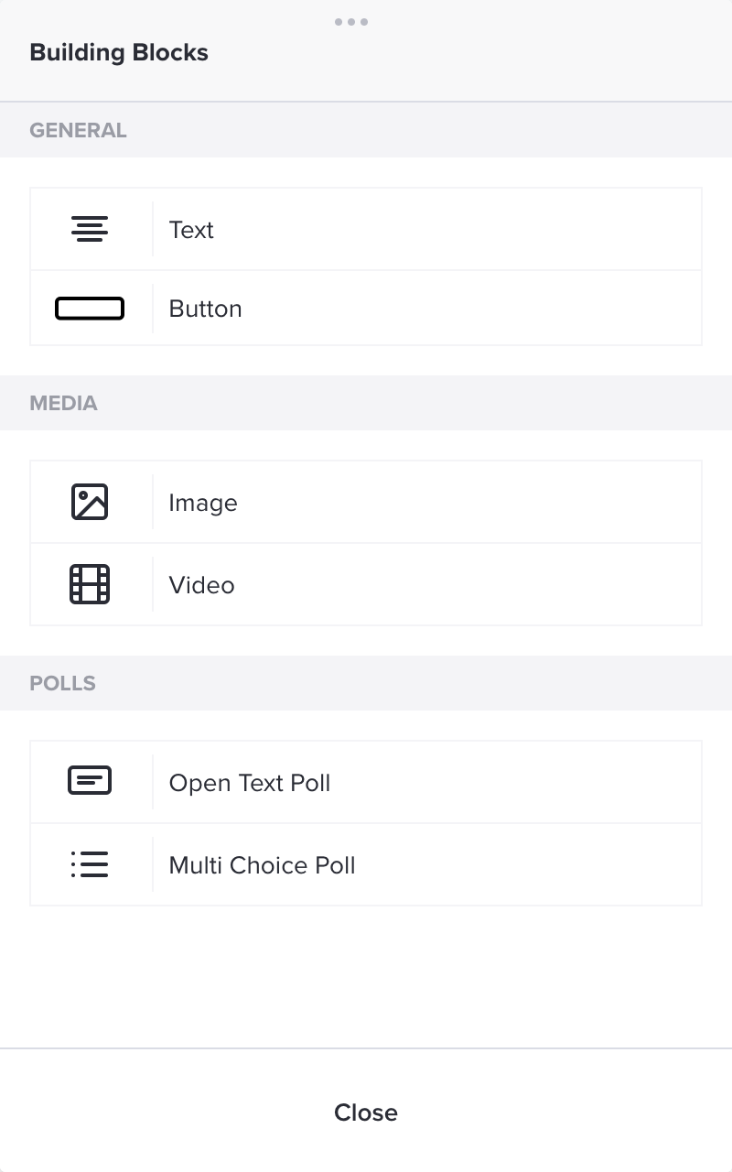Click the POLLS section header
The height and width of the screenshot is (1172, 732).
[x=62, y=683]
